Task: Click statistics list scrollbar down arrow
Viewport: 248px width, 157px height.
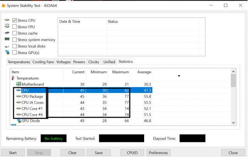Action: coord(233,123)
